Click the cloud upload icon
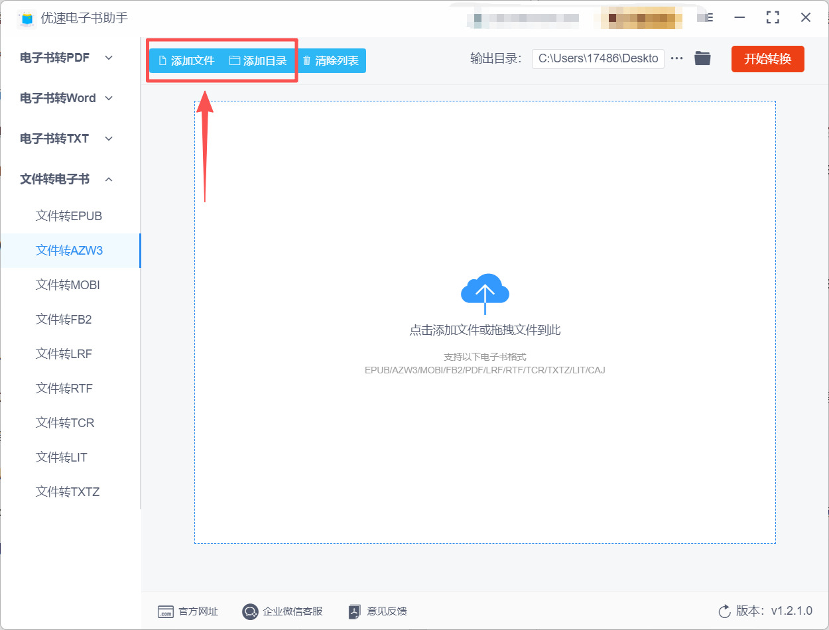The width and height of the screenshot is (829, 630). 485,293
